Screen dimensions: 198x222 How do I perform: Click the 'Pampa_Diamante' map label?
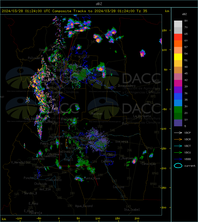click(x=51, y=143)
